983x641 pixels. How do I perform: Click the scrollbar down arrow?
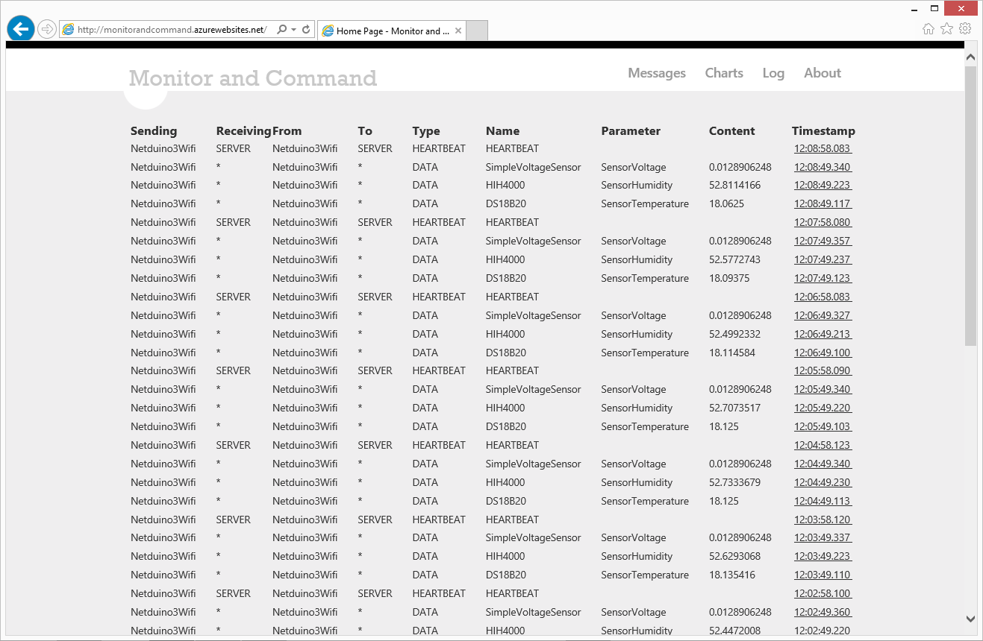point(970,619)
